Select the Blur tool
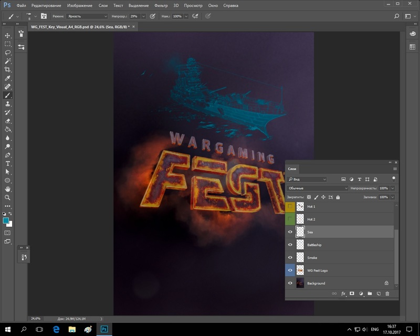 click(7, 138)
